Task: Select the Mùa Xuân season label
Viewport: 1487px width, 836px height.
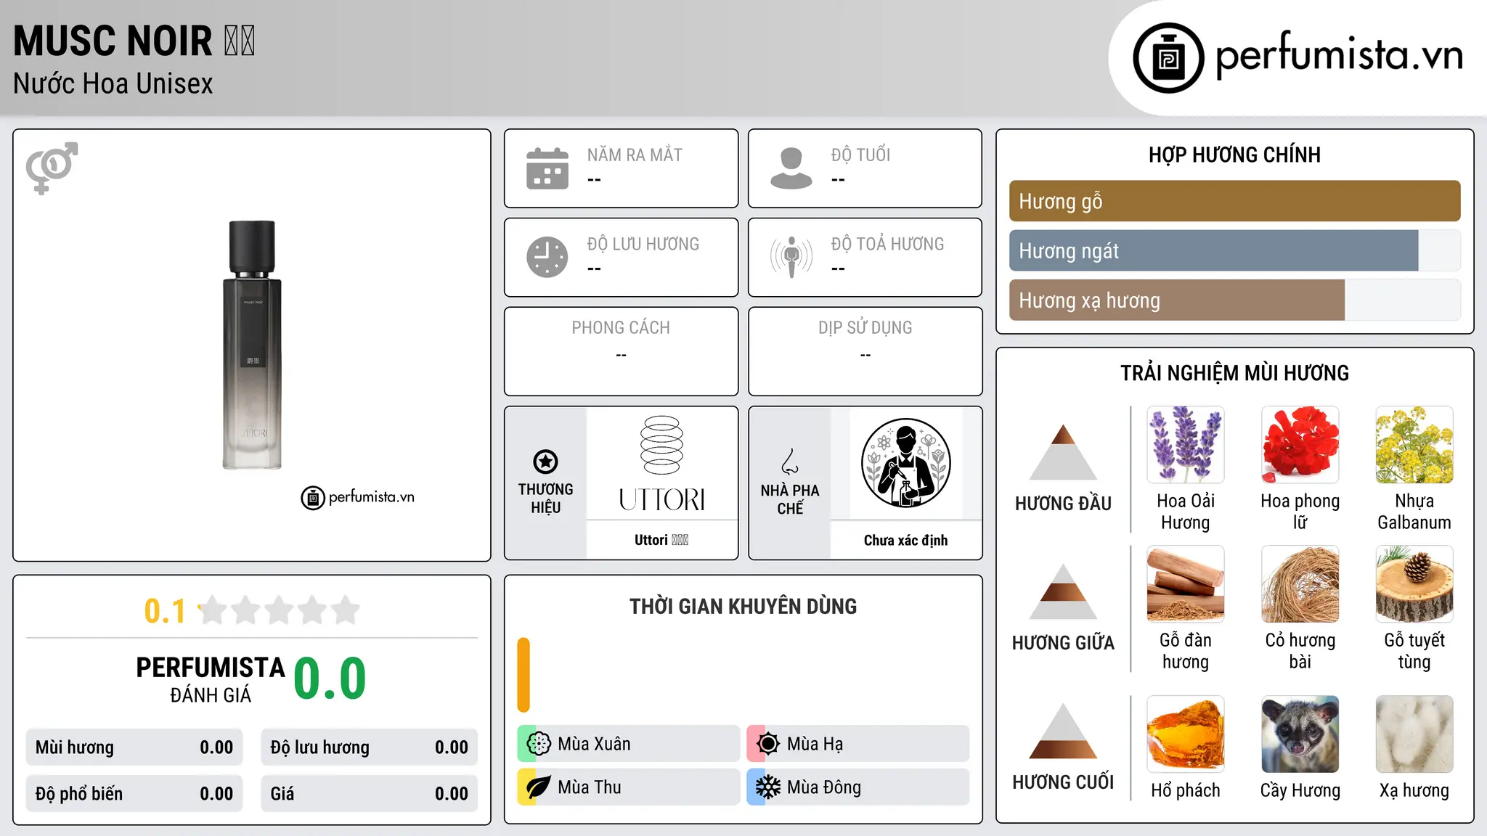Action: pos(594,744)
